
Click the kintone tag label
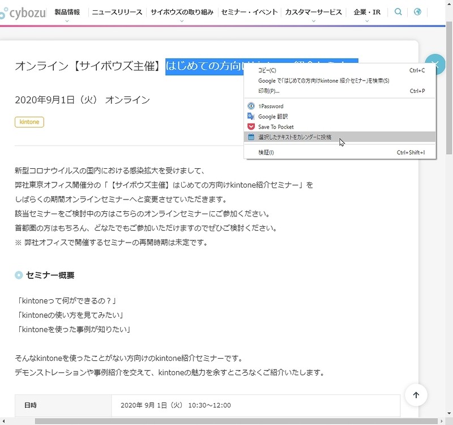click(29, 122)
